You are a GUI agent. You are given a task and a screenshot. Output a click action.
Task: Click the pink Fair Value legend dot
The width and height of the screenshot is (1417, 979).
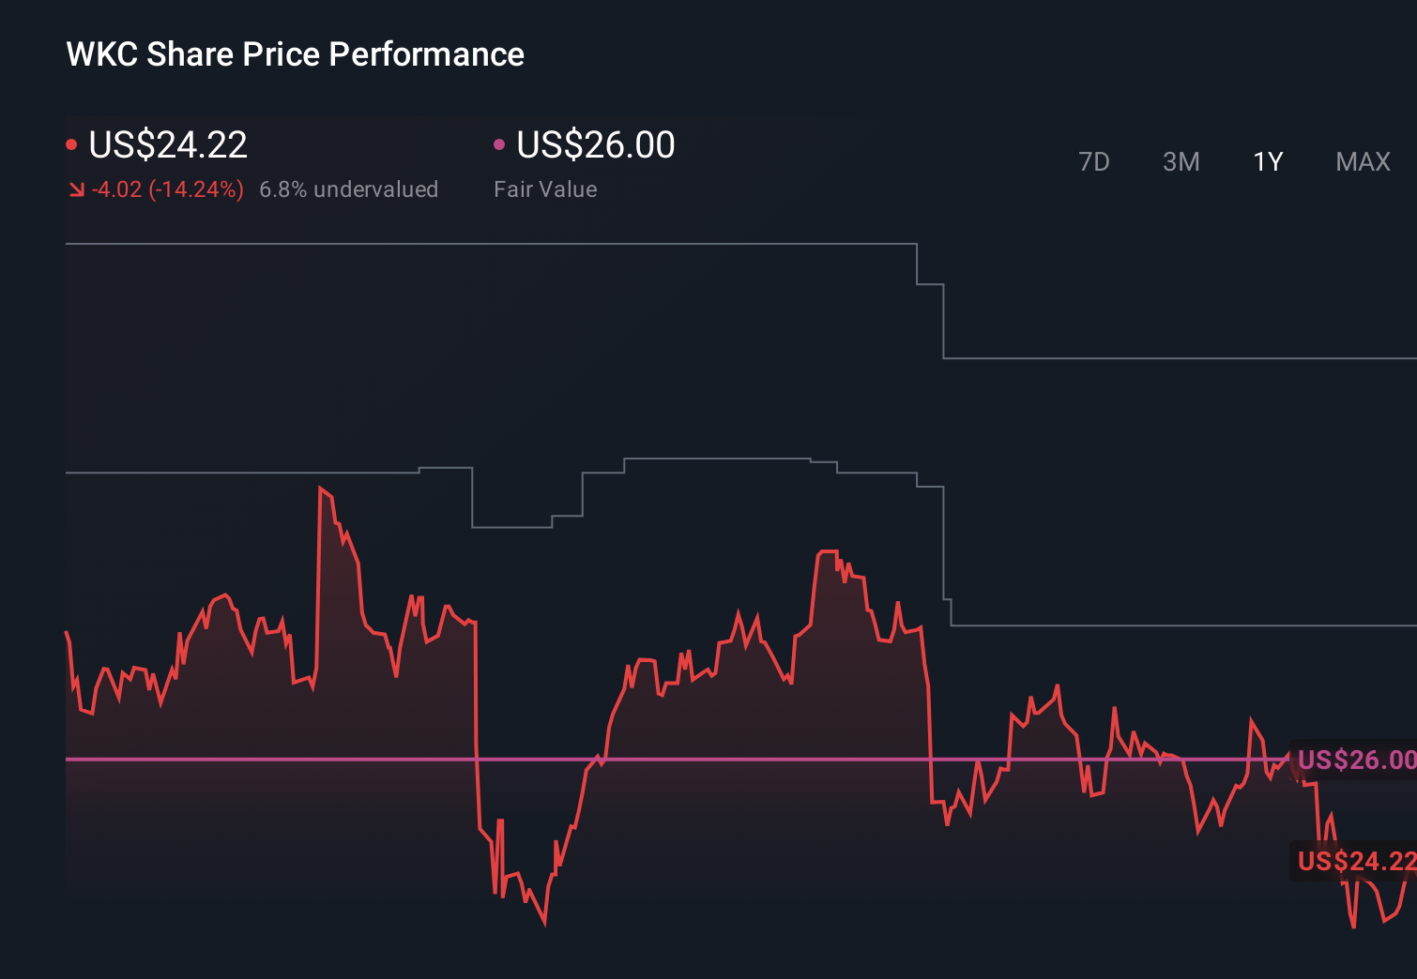(500, 143)
